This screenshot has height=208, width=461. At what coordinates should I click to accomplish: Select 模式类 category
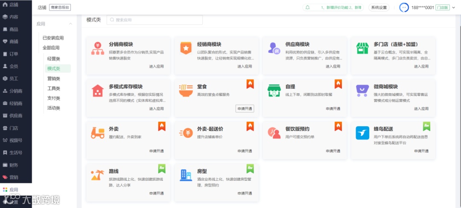coord(58,68)
